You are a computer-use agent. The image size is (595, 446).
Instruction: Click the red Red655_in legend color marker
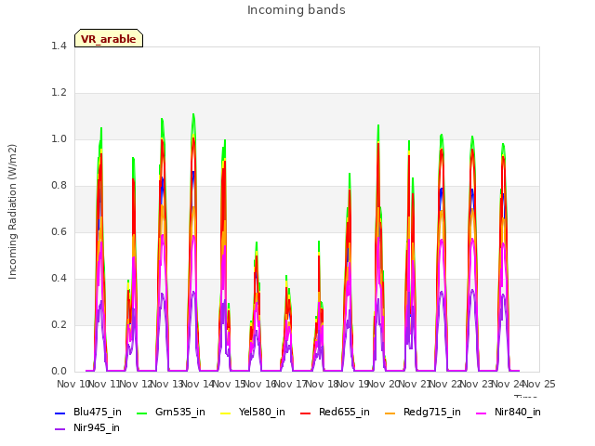coord(306,413)
